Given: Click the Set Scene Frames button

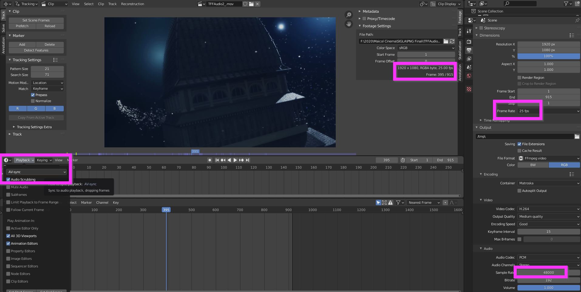Looking at the screenshot, I should pos(36,20).
